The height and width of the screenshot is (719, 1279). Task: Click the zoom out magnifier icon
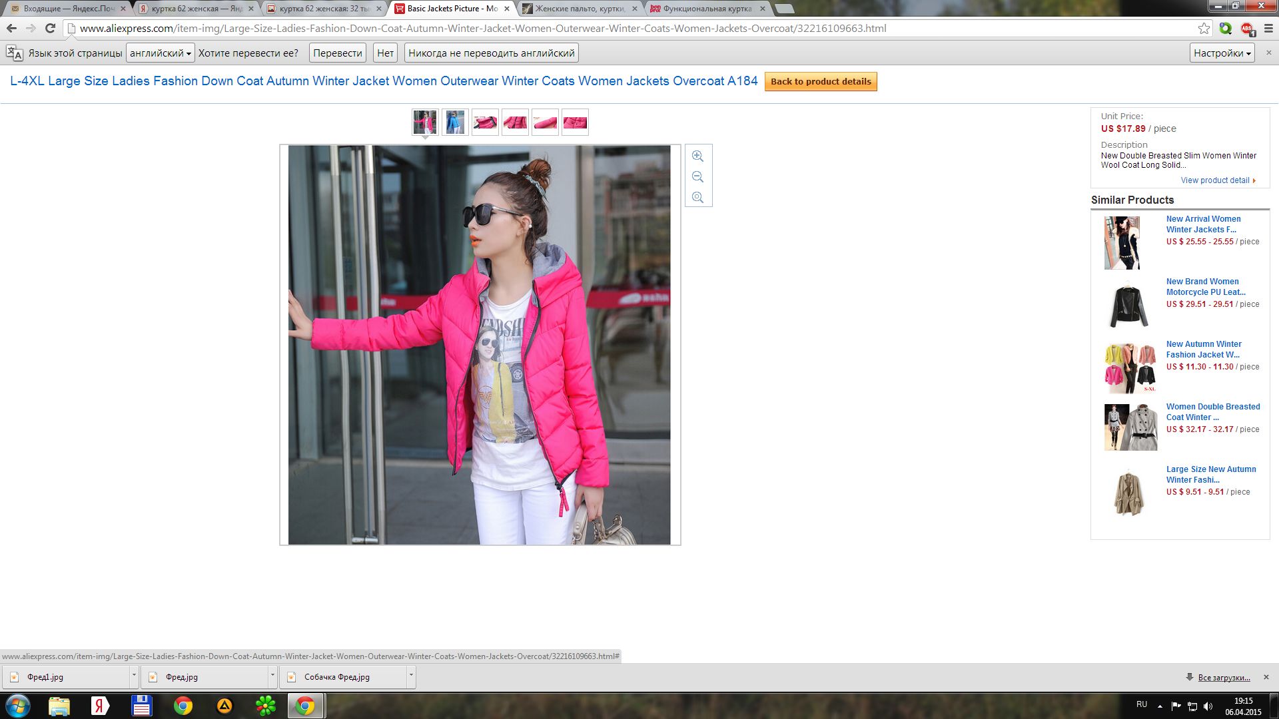[697, 176]
